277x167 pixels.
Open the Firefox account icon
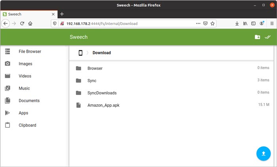point(262,23)
